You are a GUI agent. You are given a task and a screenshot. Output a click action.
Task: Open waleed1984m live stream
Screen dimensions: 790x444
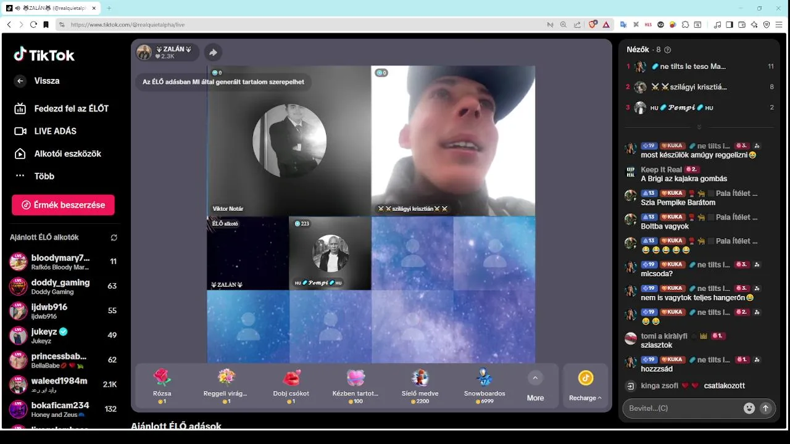[63, 385]
